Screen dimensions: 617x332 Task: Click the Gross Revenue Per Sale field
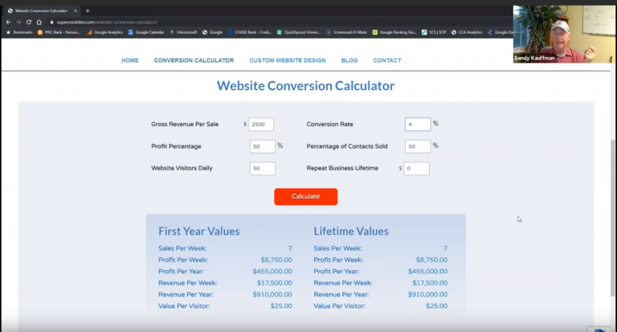[261, 124]
